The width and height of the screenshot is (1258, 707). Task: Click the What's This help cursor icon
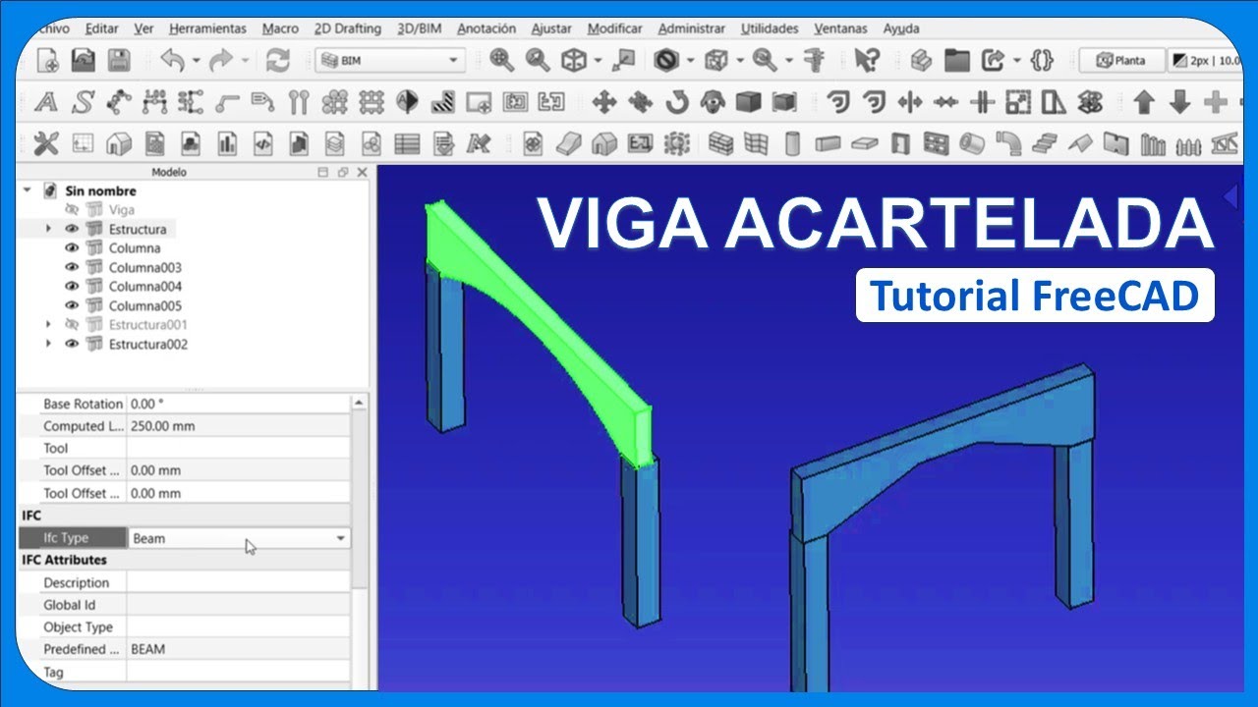tap(866, 61)
